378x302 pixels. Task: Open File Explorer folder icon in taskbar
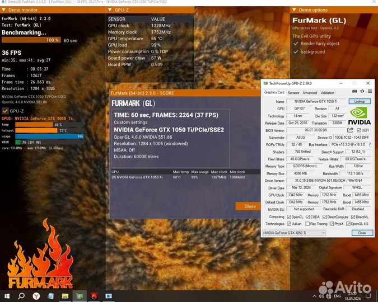65,296
